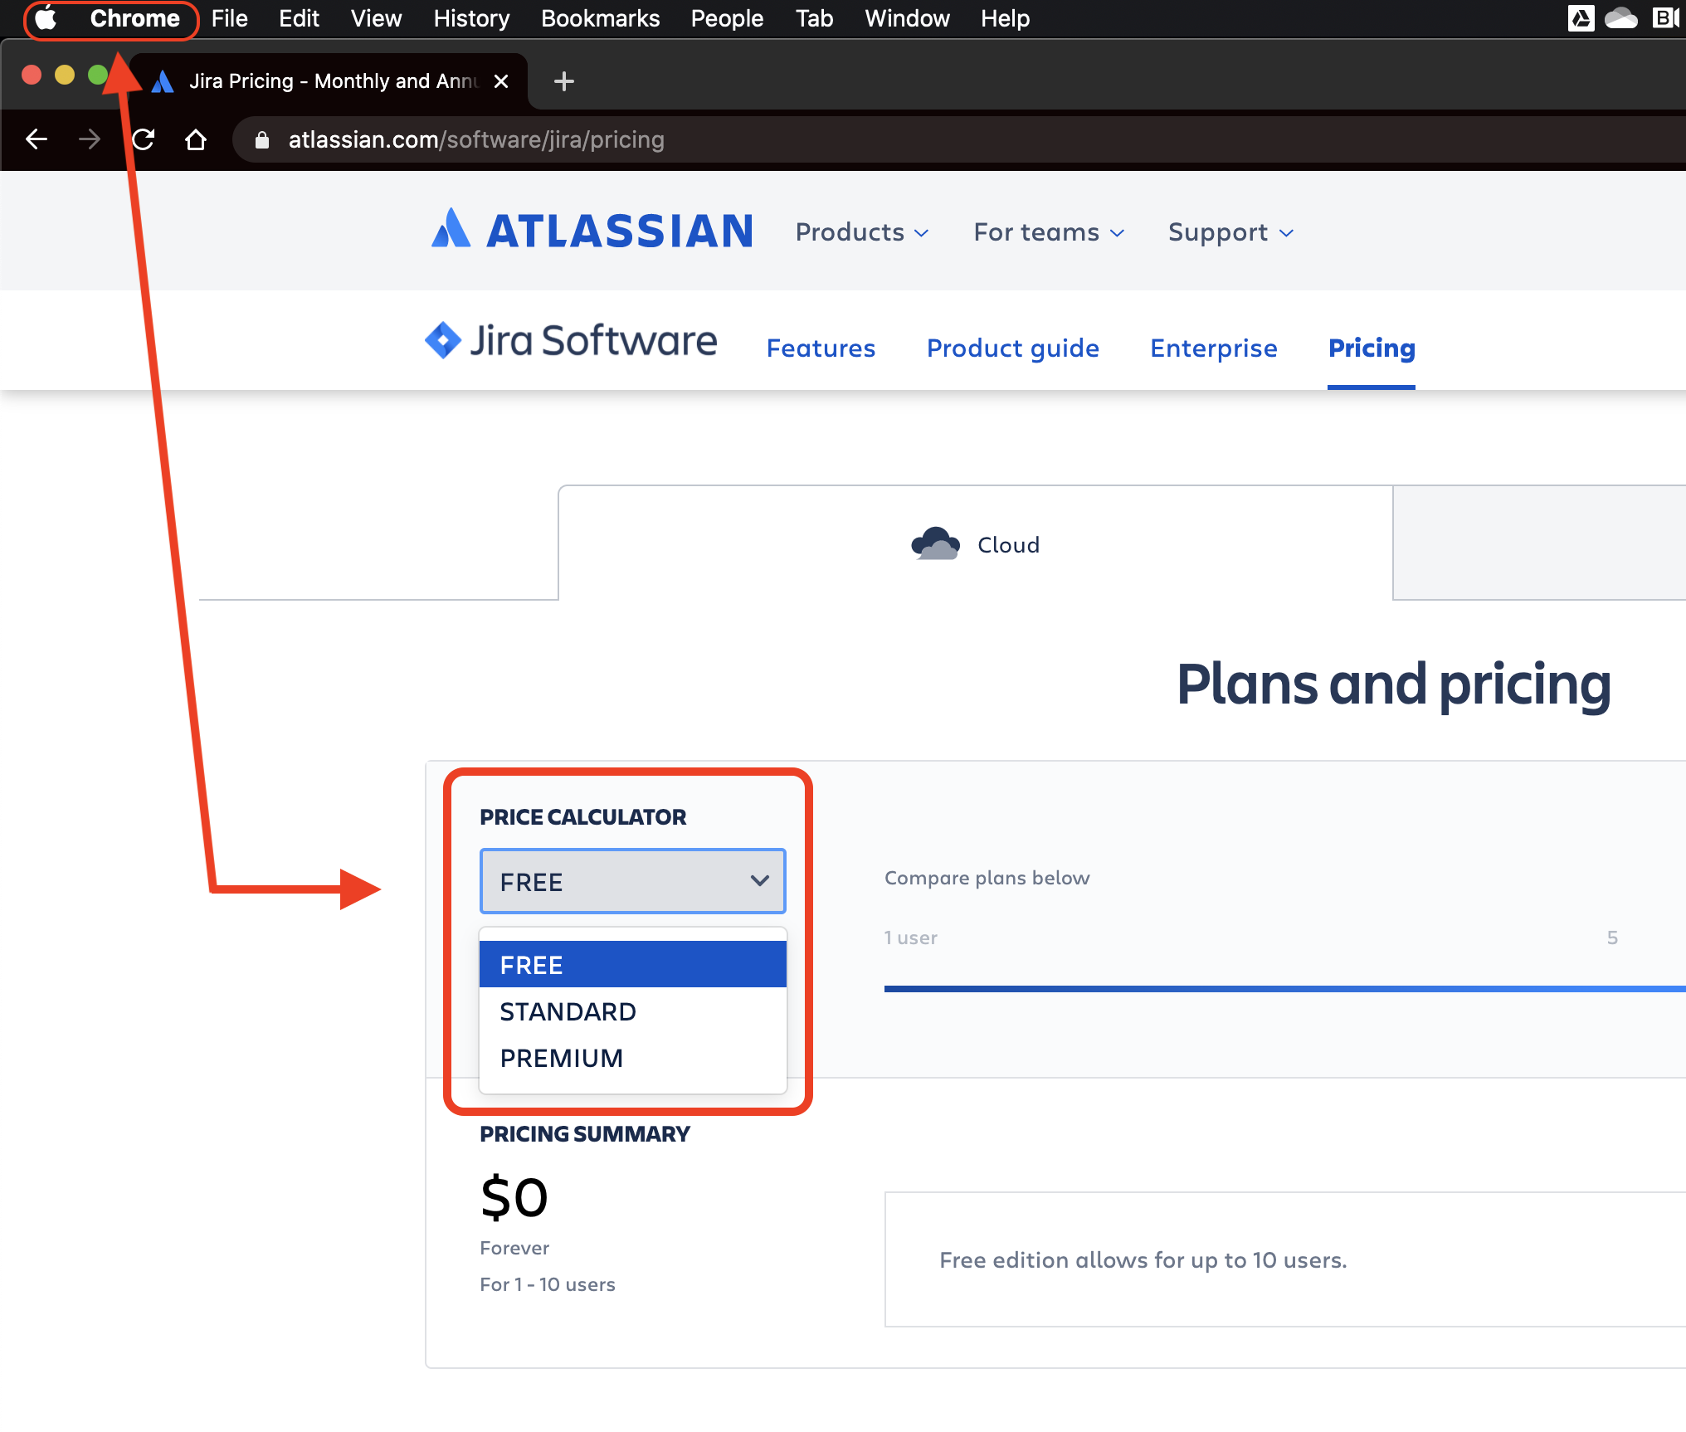
Task: Click the Jira Software diamond logo
Action: (443, 340)
